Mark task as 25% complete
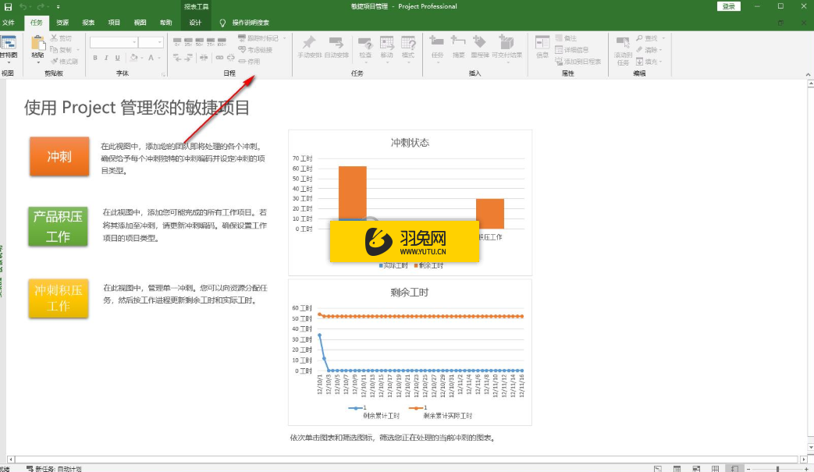814x472 pixels. [188, 41]
